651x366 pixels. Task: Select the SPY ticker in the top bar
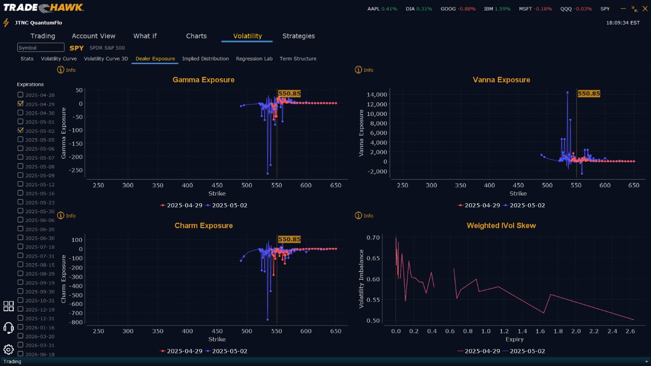click(605, 9)
